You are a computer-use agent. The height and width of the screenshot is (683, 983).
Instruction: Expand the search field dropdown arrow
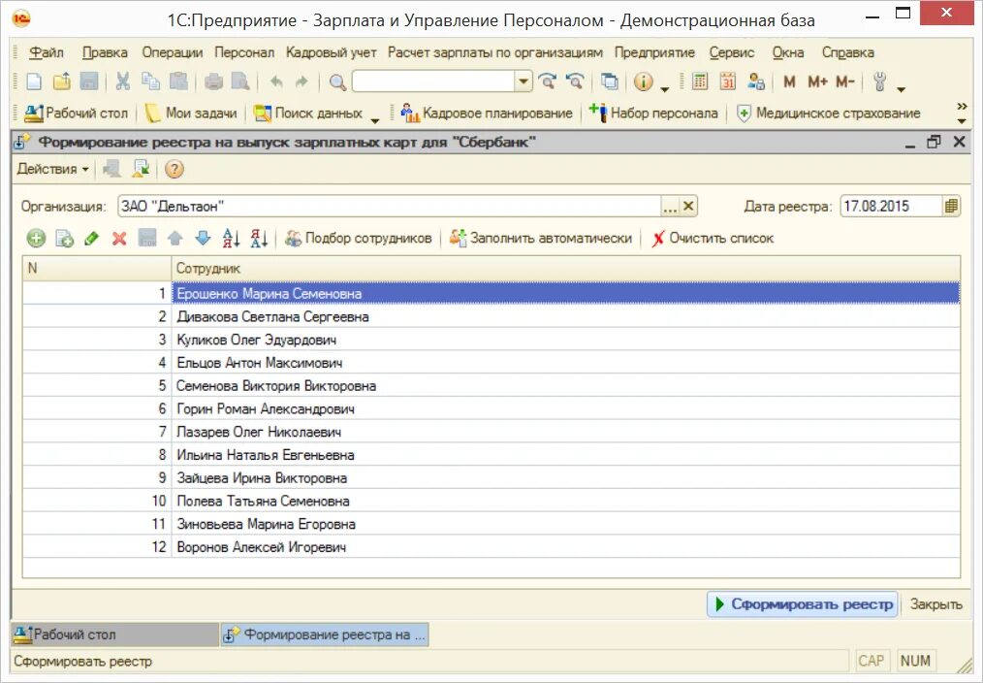(523, 81)
